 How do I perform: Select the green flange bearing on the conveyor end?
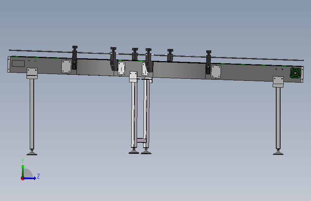(295, 73)
